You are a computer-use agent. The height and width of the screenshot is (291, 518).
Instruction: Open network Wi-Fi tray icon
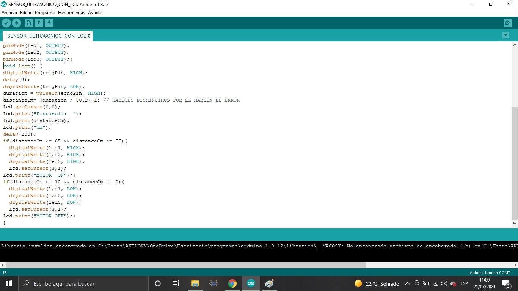coord(435,283)
